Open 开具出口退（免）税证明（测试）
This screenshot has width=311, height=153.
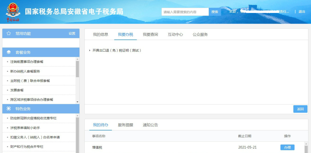coord(117,51)
